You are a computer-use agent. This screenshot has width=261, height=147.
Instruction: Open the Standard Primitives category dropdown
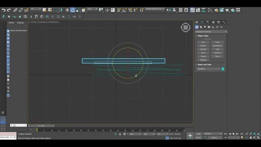[211, 32]
